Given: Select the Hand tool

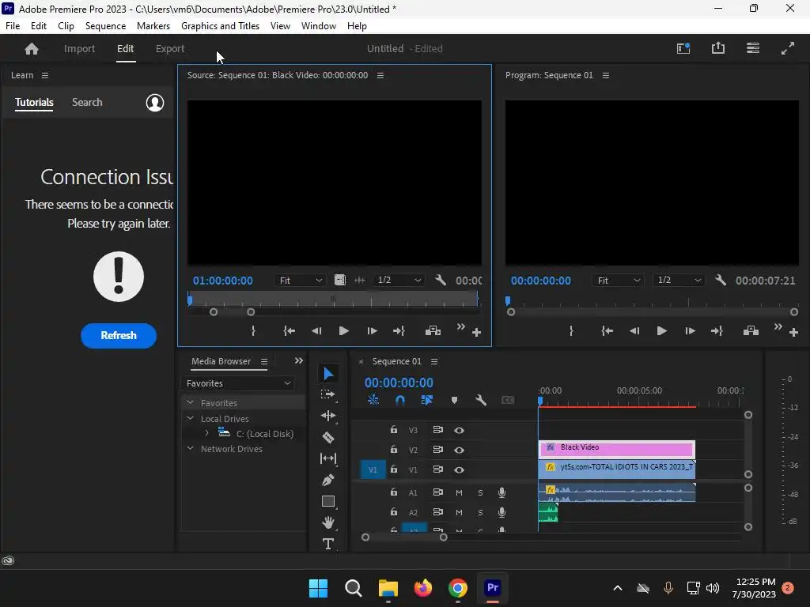Looking at the screenshot, I should tap(328, 522).
